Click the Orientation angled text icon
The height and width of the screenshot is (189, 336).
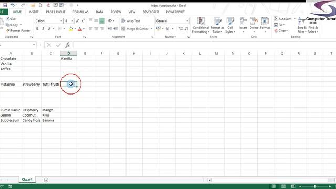[110, 20]
